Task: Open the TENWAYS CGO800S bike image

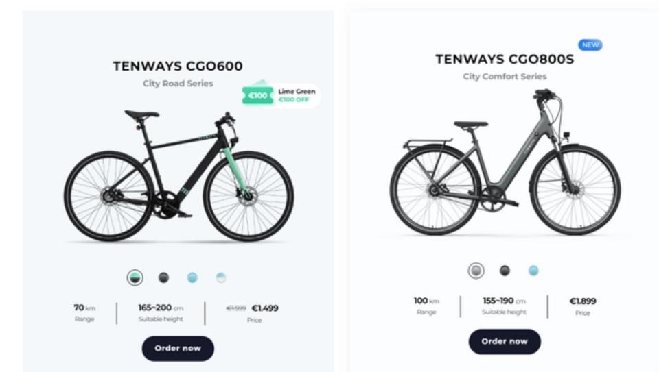Action: tap(505, 164)
